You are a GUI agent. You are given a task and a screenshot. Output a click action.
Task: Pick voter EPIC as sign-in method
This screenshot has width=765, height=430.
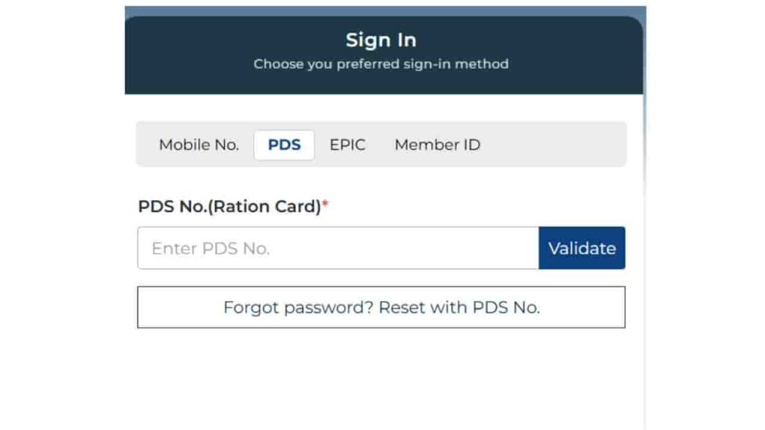click(x=347, y=145)
